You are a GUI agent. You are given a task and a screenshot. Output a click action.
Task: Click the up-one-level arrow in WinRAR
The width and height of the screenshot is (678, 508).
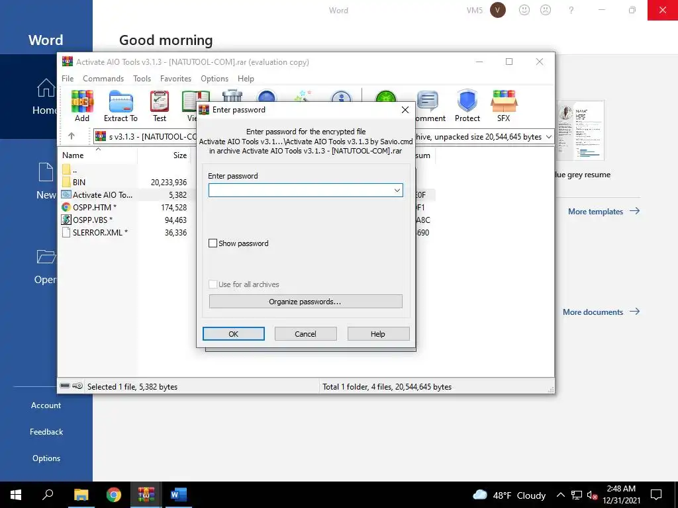pos(72,136)
